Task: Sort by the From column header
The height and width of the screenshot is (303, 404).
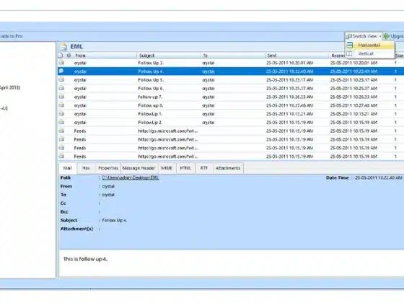Action: coord(105,56)
